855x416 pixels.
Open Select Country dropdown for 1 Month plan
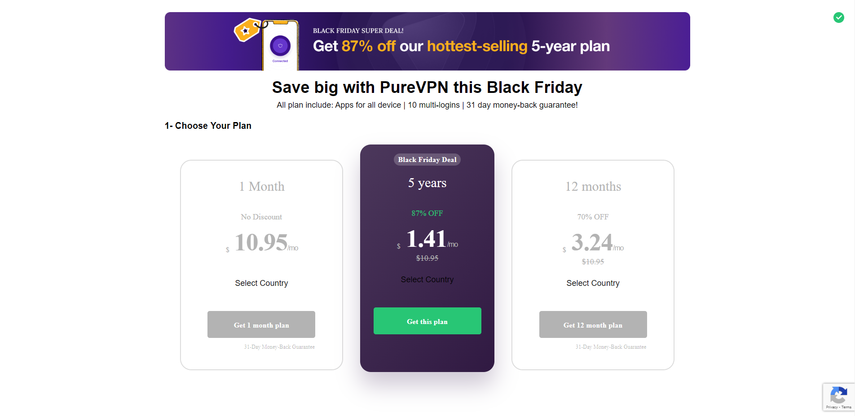[261, 283]
